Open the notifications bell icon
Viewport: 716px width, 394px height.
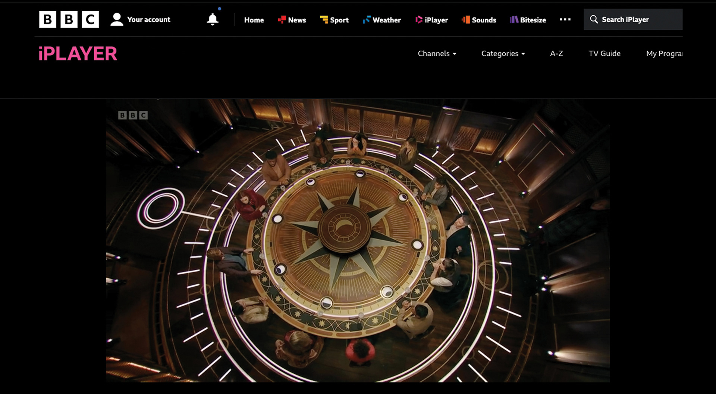pos(213,19)
